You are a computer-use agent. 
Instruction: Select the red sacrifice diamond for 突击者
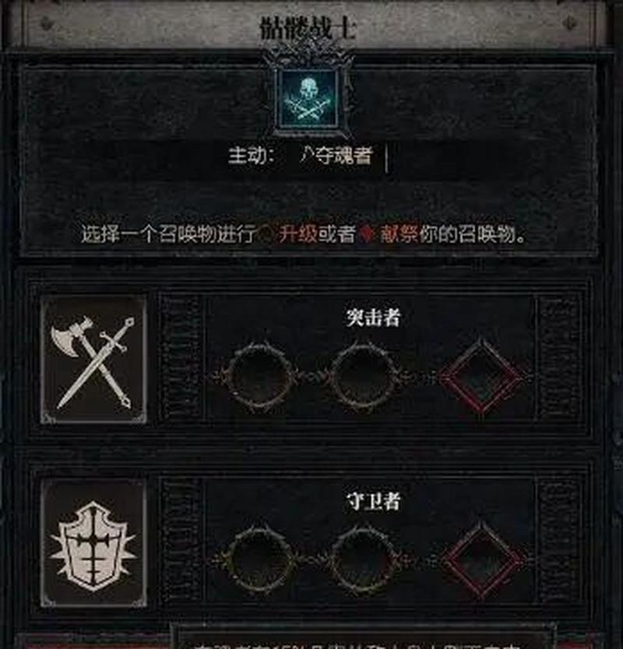[481, 377]
